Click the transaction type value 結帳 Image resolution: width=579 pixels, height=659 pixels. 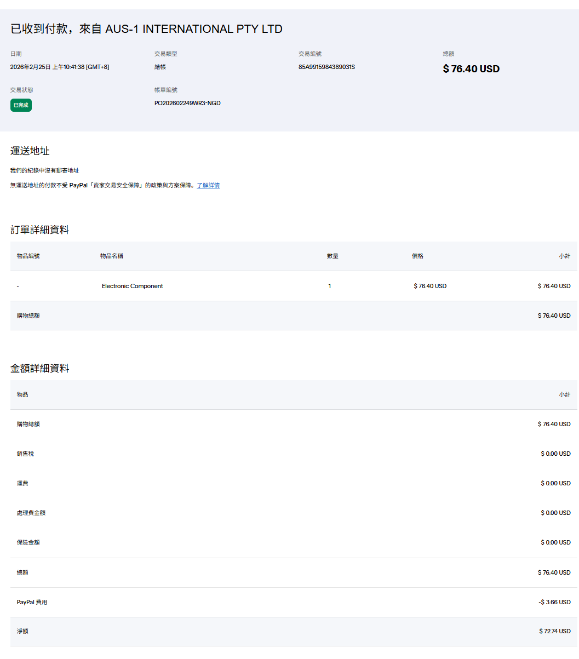160,67
